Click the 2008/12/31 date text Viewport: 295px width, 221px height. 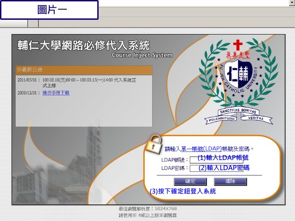tap(27, 93)
